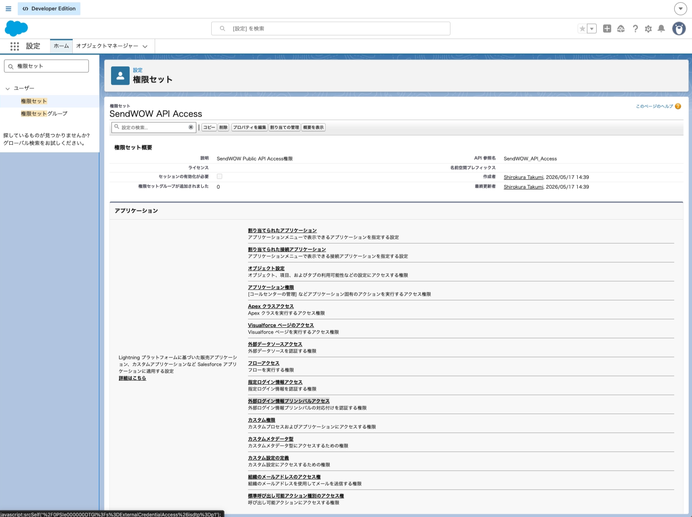The height and width of the screenshot is (517, 692).
Task: Click the コピー button
Action: tap(209, 127)
